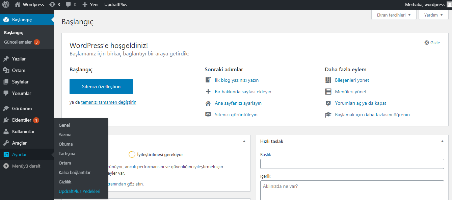This screenshot has width=452, height=200.
Task: Collapse the Hızlı taslak panel
Action: (442, 141)
